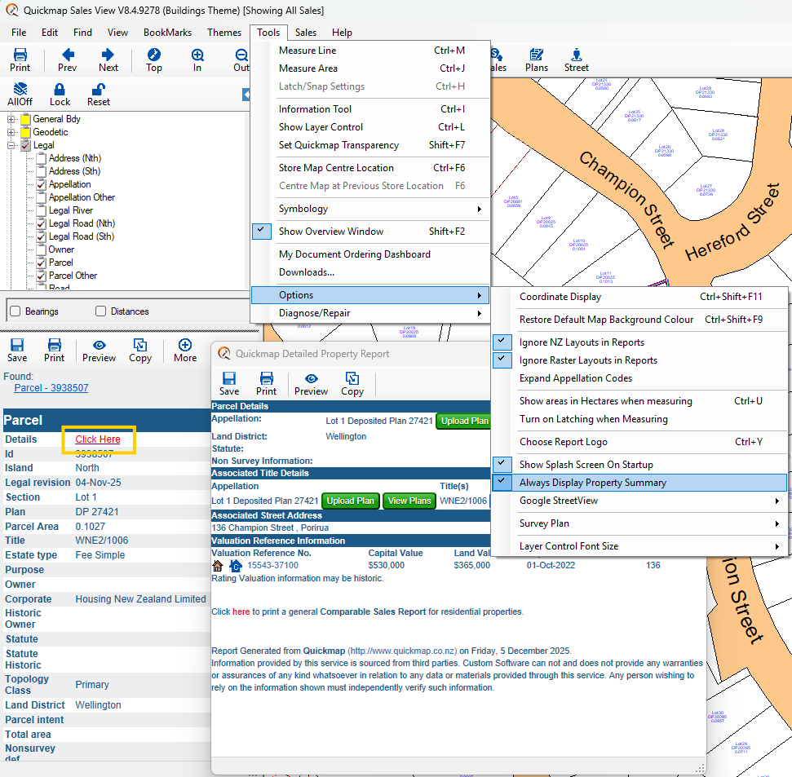The height and width of the screenshot is (777, 792).
Task: Enable the Distances checkbox
Action: 101,311
